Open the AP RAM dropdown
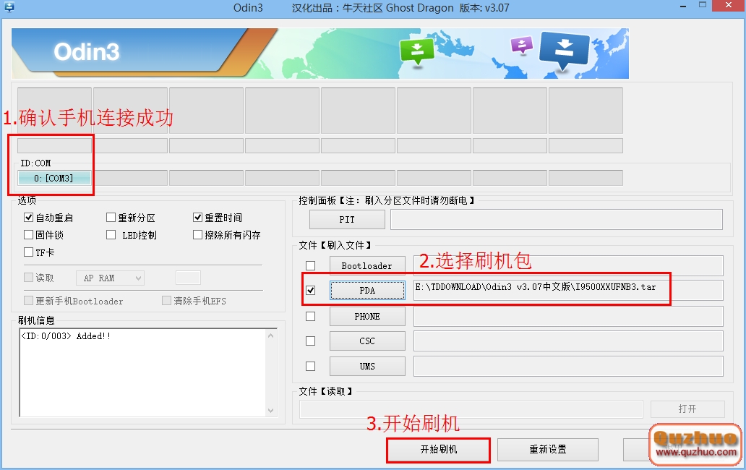The image size is (746, 470). [x=110, y=278]
